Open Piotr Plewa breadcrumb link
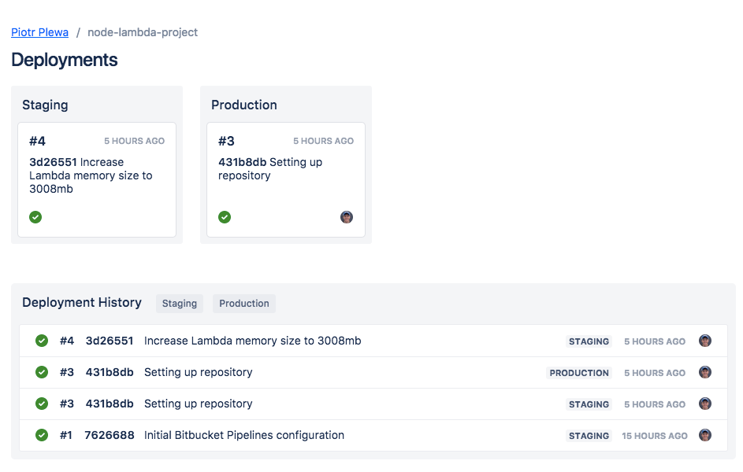Viewport: 743px width, 472px height. pos(39,32)
